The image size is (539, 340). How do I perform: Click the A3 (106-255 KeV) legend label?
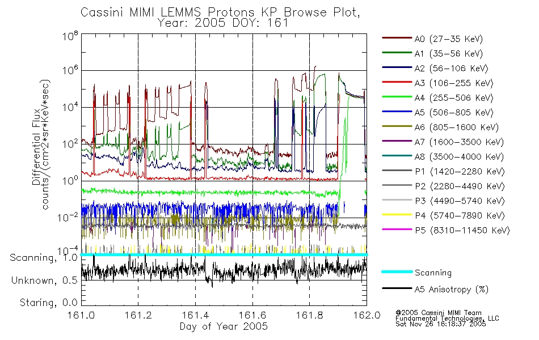point(454,83)
